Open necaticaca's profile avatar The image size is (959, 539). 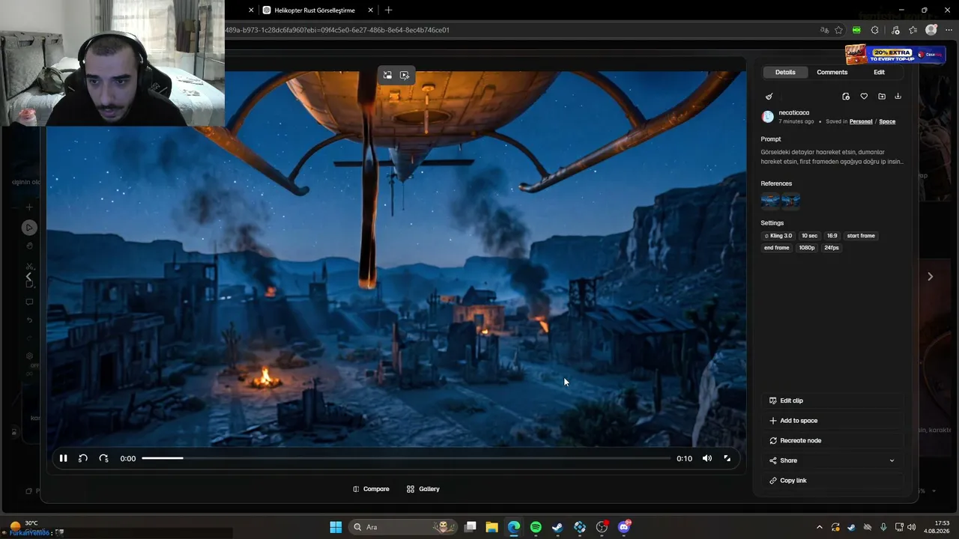(x=767, y=117)
